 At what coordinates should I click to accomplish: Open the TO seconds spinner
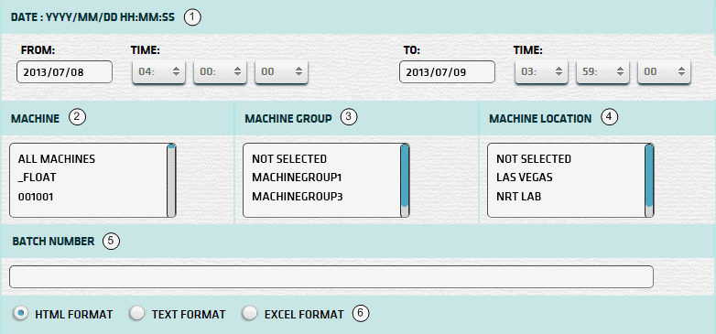(x=664, y=72)
